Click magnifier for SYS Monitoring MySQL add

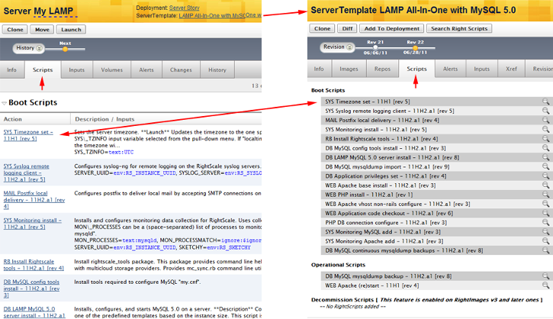(x=545, y=232)
